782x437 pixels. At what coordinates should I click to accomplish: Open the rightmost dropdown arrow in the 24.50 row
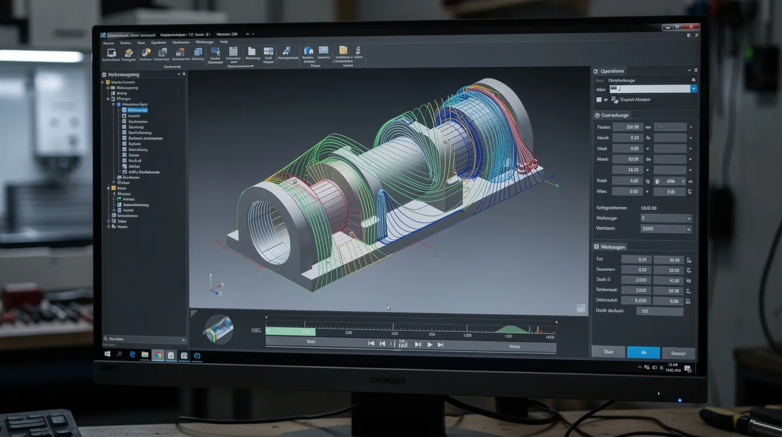(x=691, y=170)
